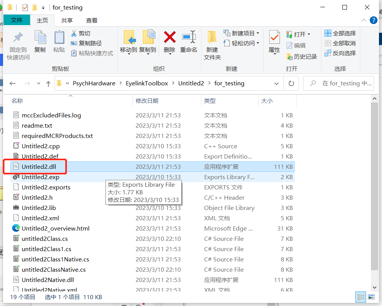Switch to large icons view in status bar
Viewport: 382px width, 306px height.
click(x=371, y=297)
